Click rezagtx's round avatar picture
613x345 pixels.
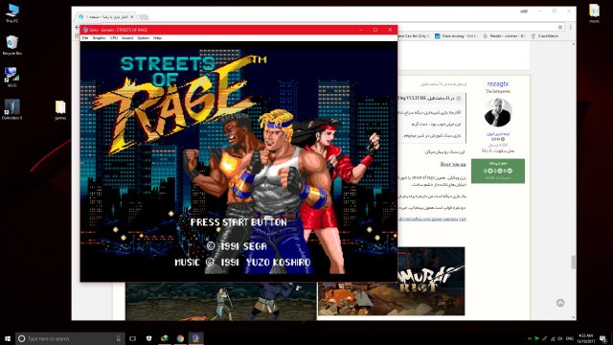pos(498,113)
